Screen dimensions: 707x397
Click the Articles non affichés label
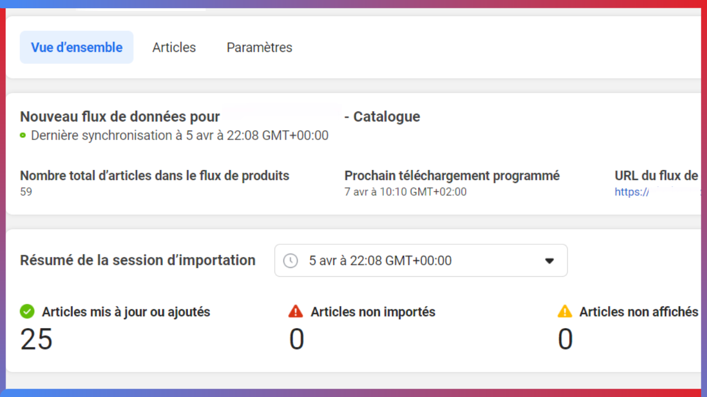[x=639, y=312]
